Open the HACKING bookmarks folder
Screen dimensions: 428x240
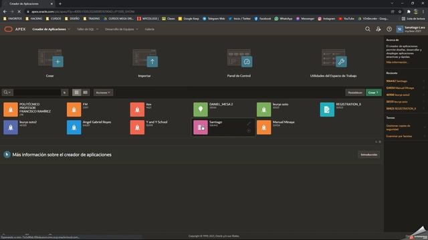tap(34, 19)
